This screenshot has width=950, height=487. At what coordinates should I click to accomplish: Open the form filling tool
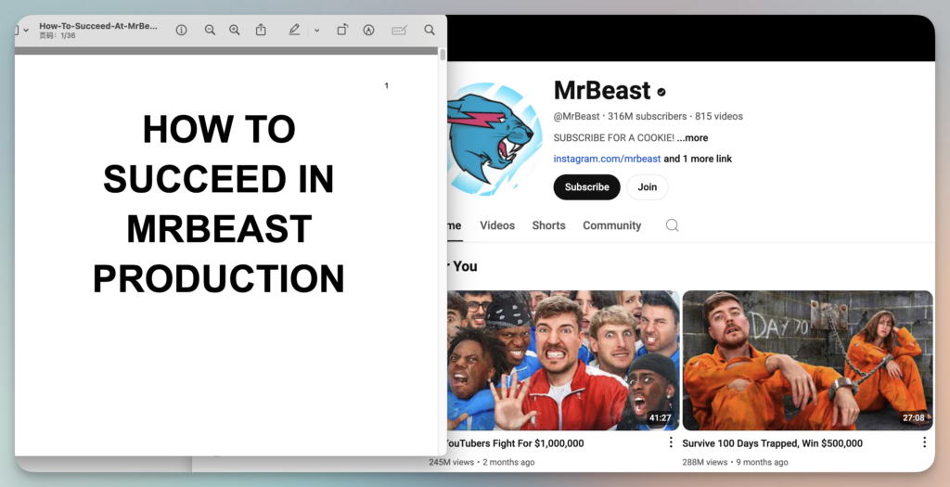pos(399,30)
